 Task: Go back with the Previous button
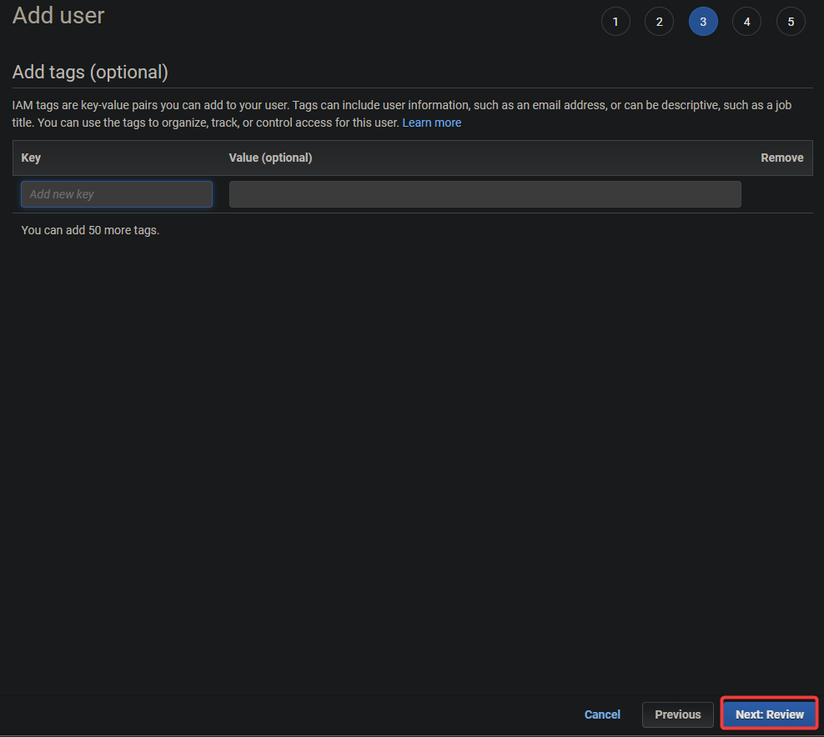(x=678, y=714)
